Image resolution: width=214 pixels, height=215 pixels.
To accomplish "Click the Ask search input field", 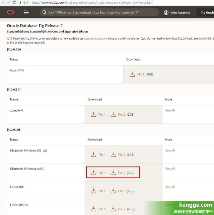I will click(x=100, y=13).
